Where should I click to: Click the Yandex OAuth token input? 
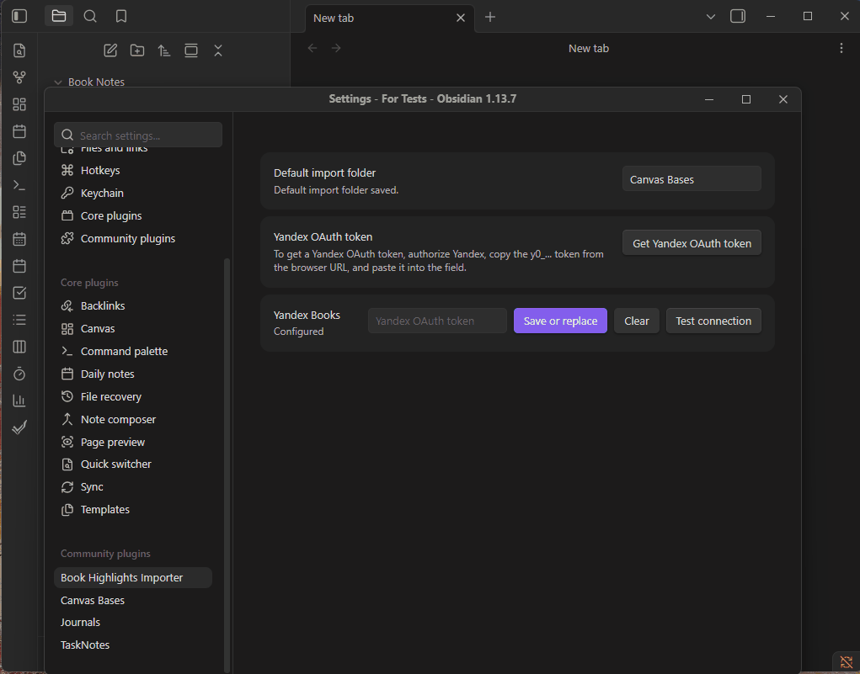pos(437,321)
